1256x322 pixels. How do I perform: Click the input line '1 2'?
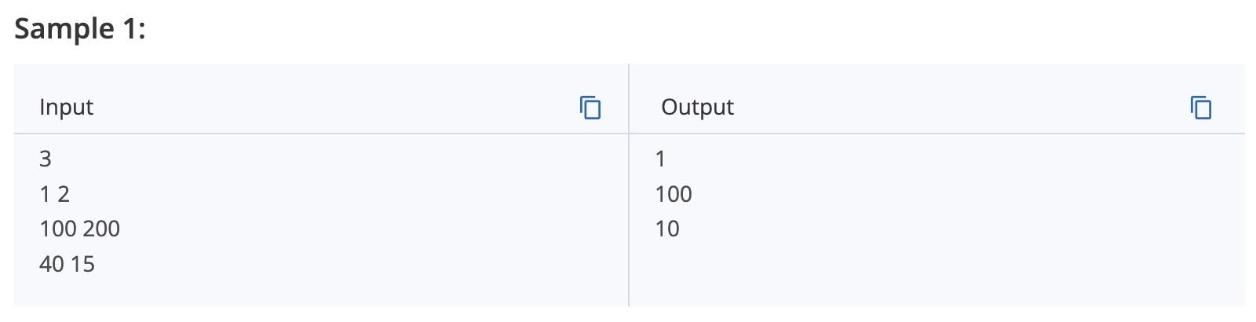[x=55, y=194]
